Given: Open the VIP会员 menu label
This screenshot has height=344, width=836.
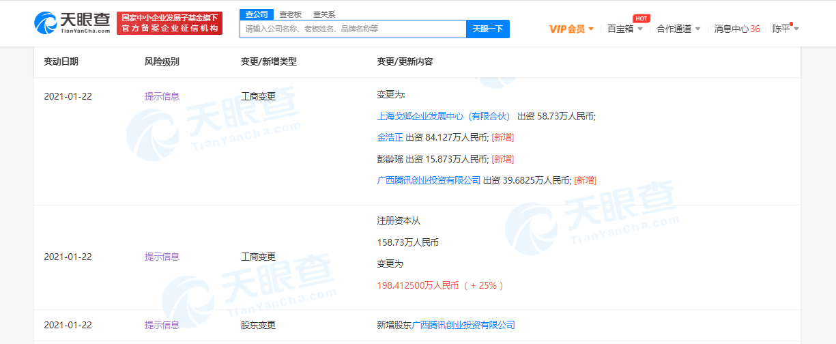Looking at the screenshot, I should tap(567, 29).
